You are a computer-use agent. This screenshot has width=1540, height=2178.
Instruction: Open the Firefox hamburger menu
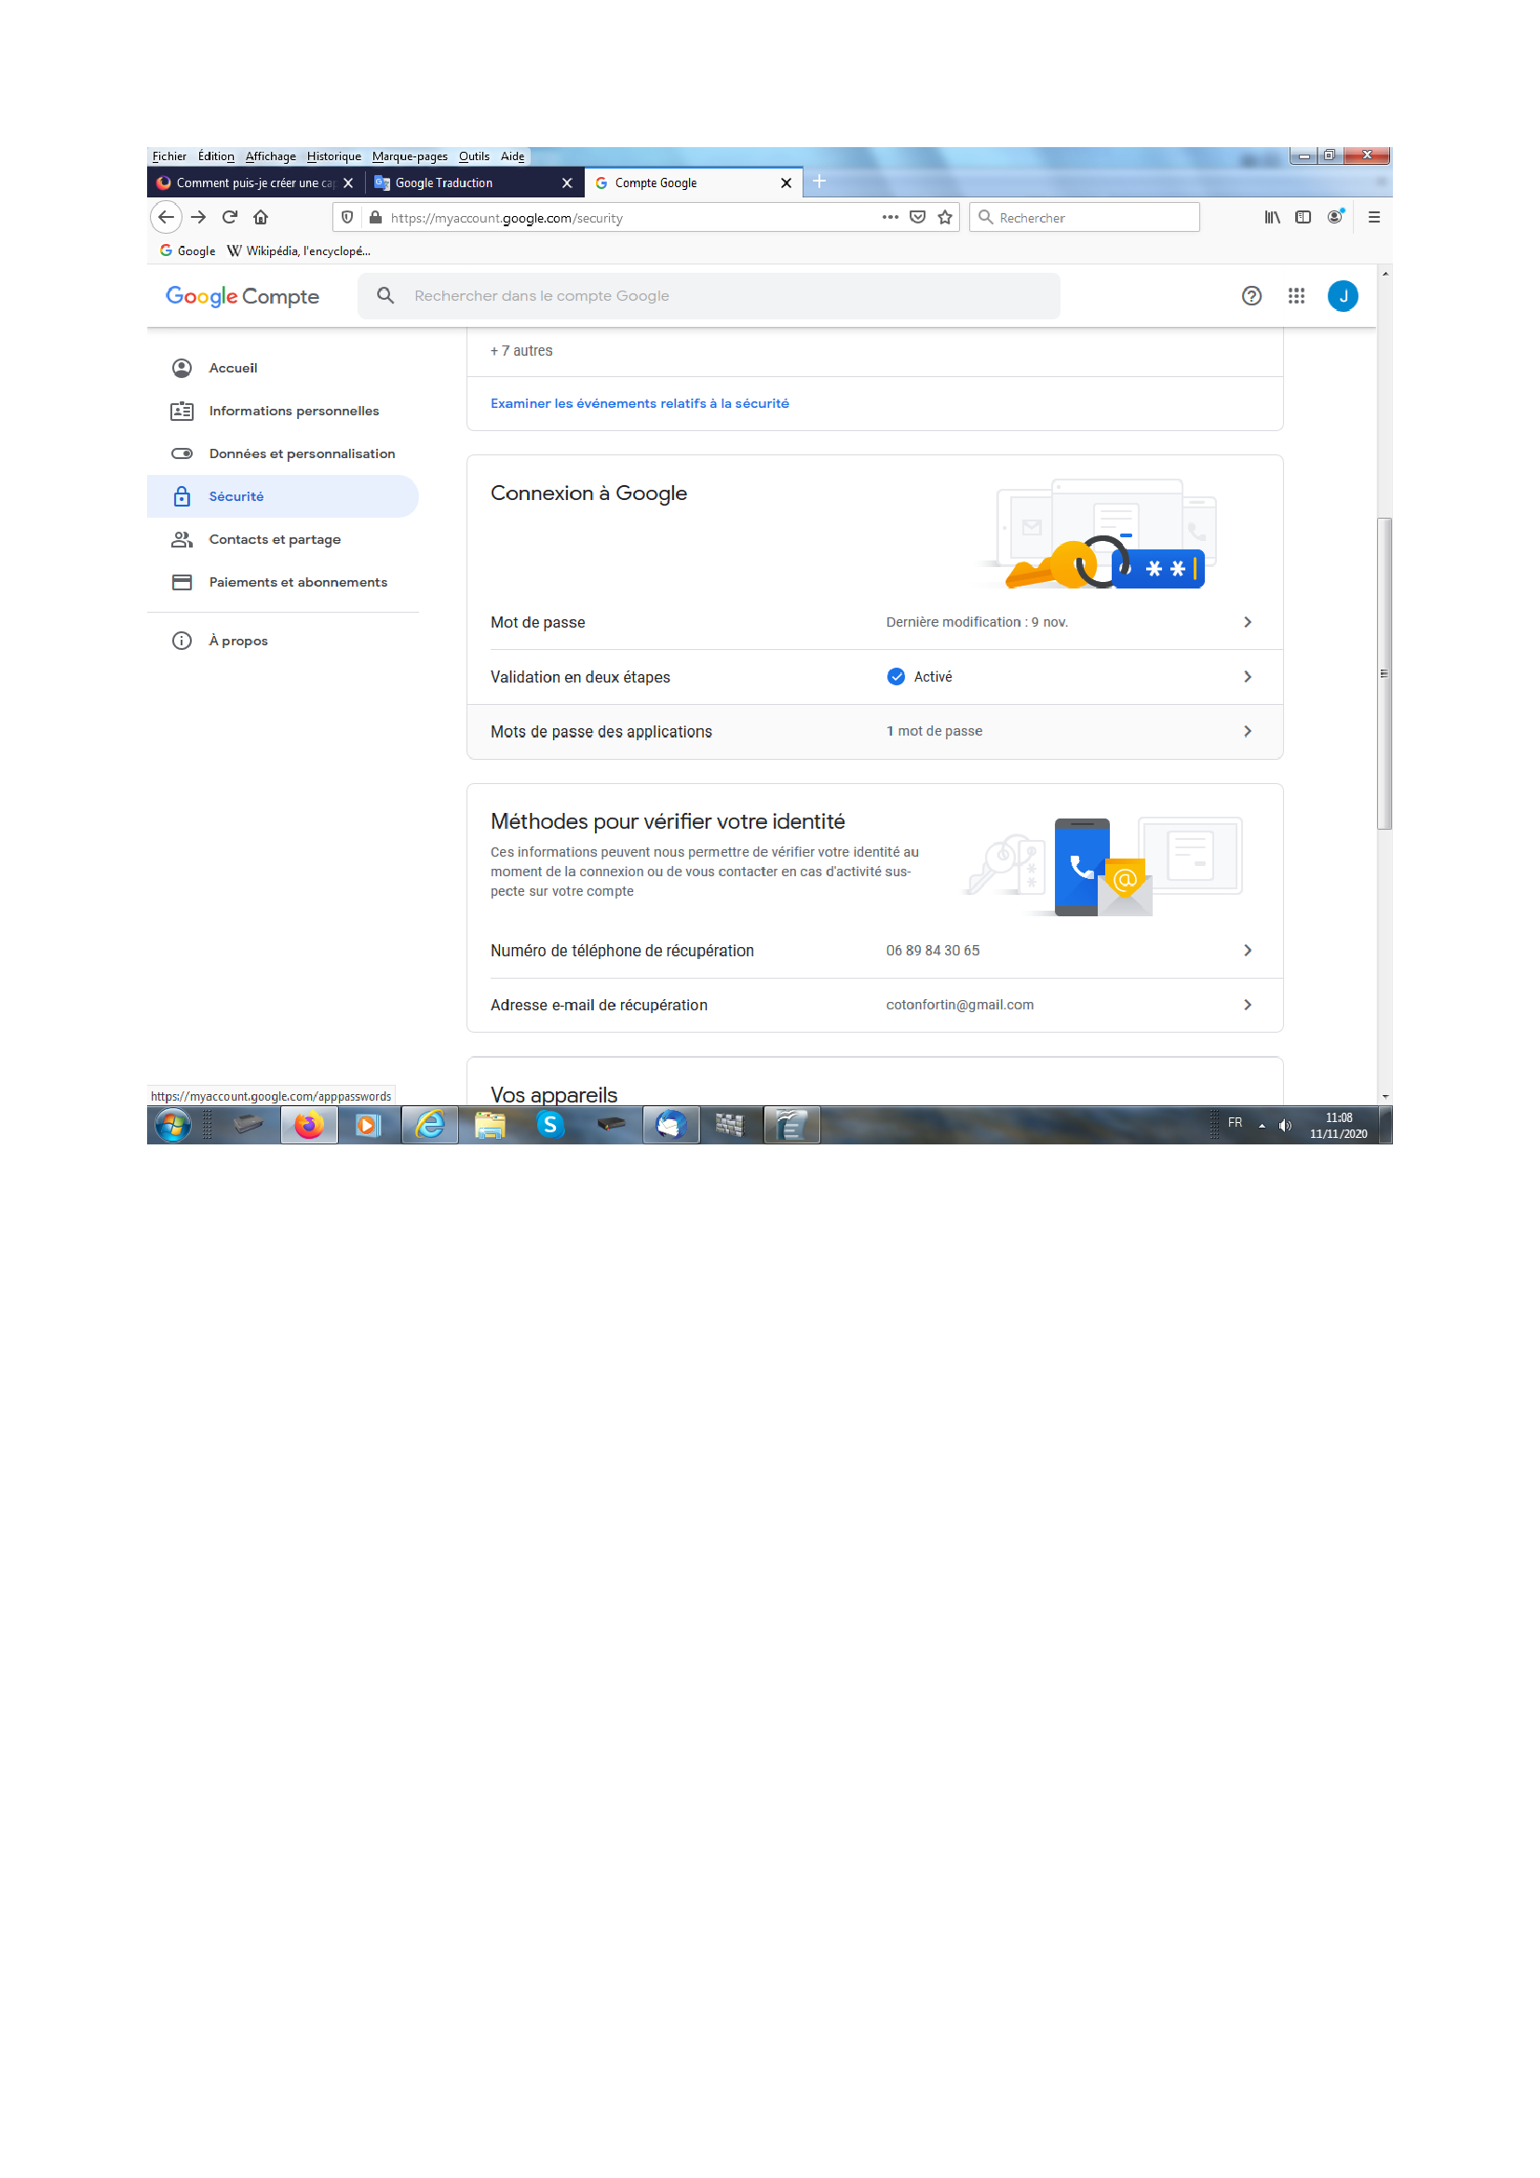pyautogui.click(x=1374, y=217)
